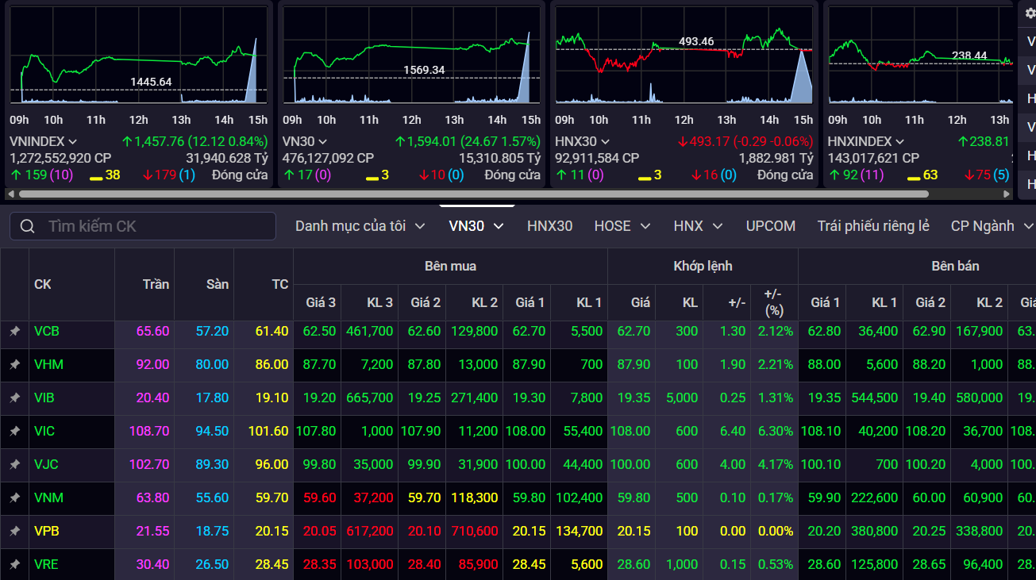Switch to the HNX30 tab
Viewport: 1036px width, 580px height.
tap(550, 226)
